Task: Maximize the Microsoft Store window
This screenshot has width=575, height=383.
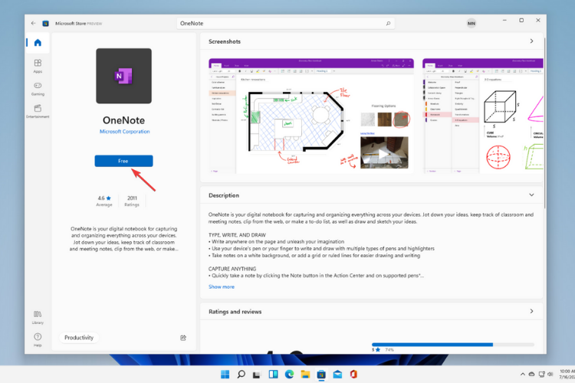Action: (521, 21)
